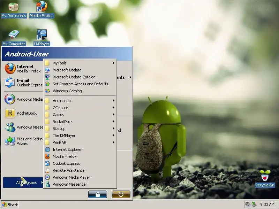
Task: Launch Remote Assistance from programs list
Action: [x=80, y=170]
